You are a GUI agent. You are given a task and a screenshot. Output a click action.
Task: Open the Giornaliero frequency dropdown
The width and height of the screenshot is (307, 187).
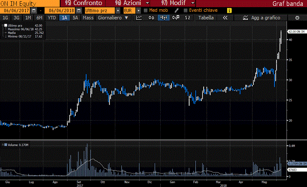pos(113,18)
